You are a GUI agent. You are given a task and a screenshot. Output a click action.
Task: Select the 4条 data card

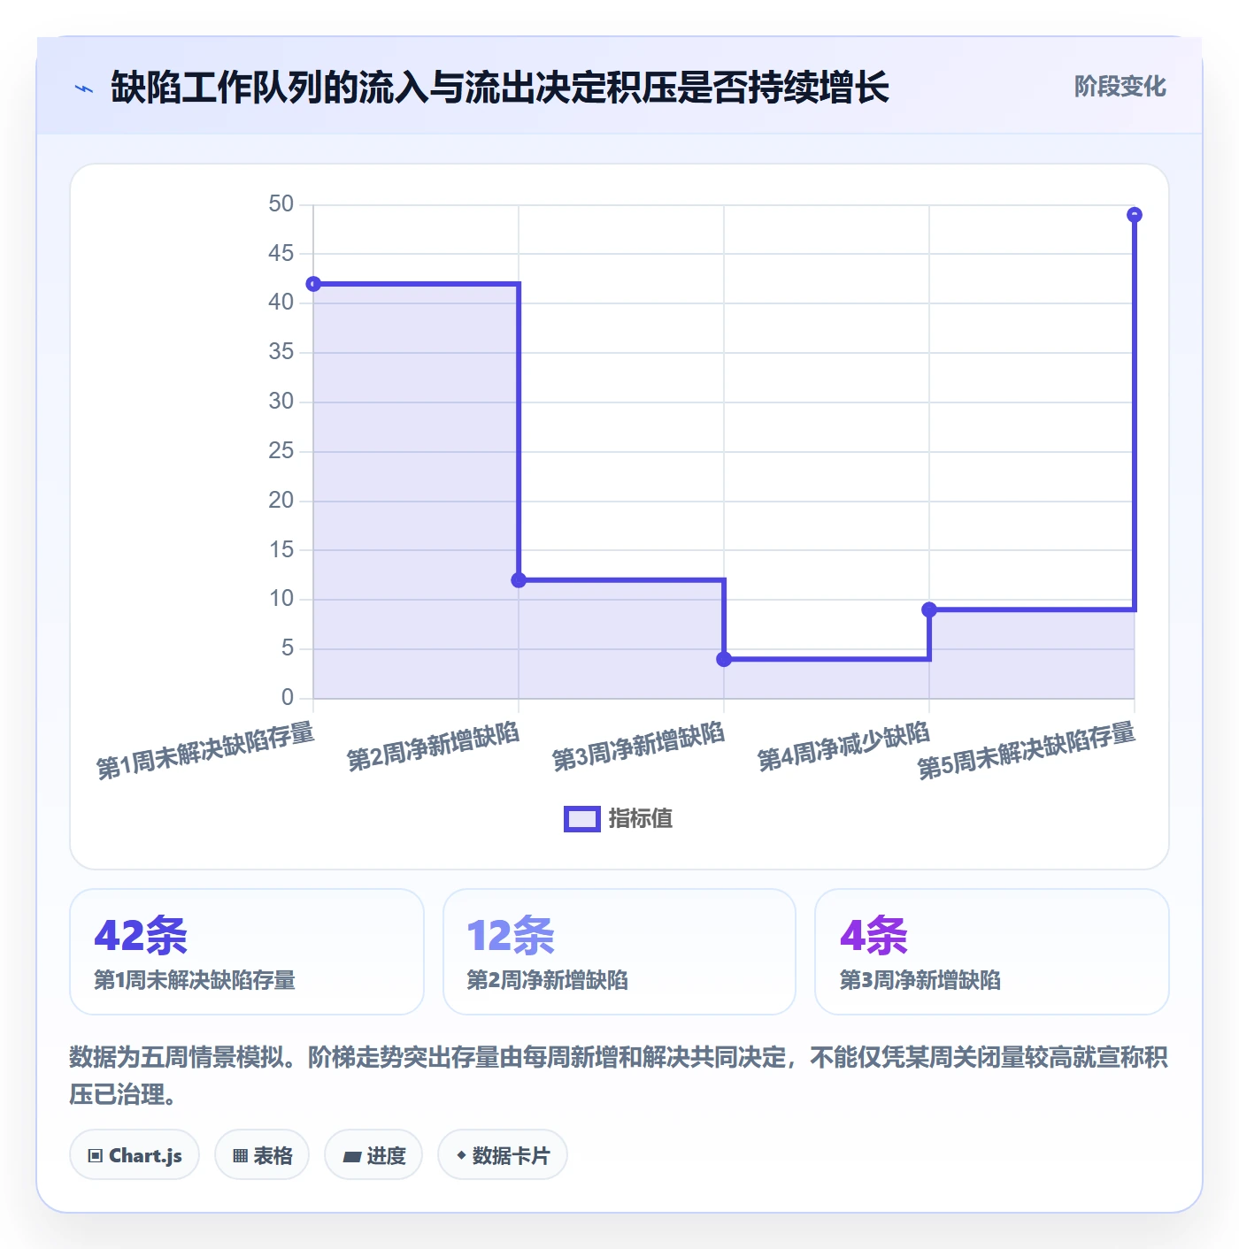pos(992,952)
